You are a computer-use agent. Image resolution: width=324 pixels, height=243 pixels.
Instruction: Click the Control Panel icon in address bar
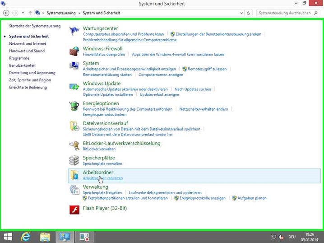point(37,13)
